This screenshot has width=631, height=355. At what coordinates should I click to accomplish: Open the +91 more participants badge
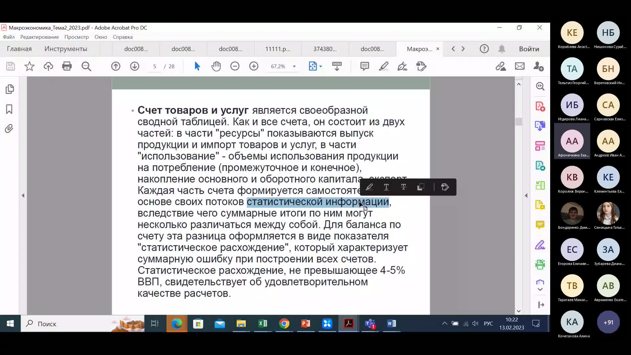608,322
